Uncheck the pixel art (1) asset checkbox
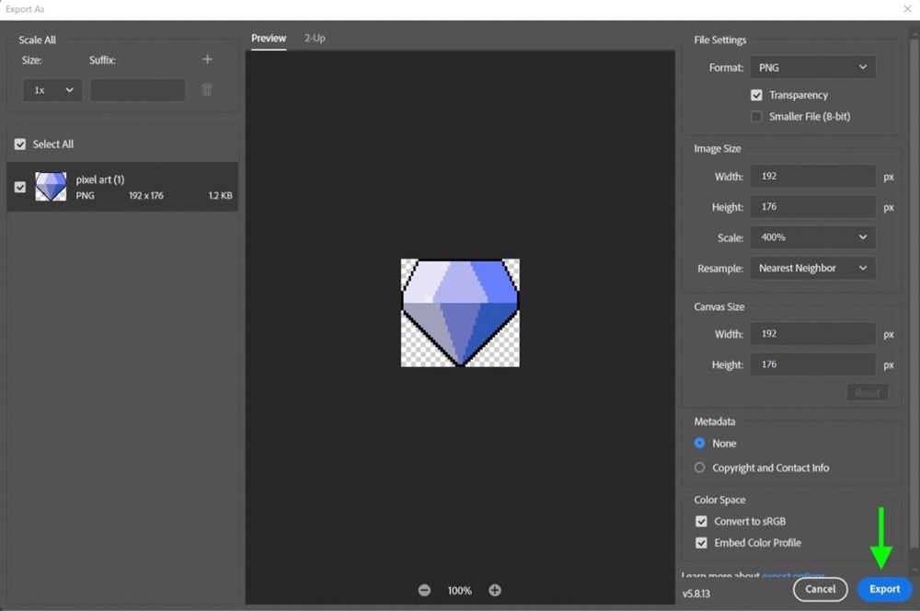This screenshot has width=920, height=611. coord(19,186)
